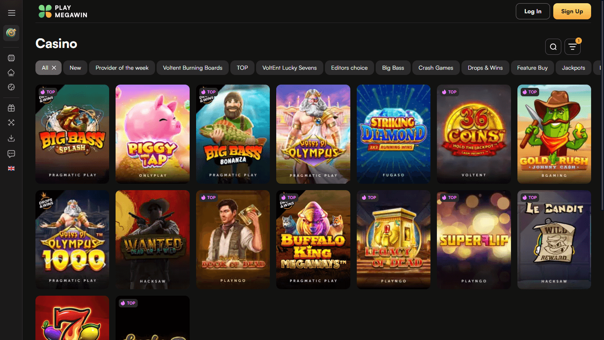Open promotions via the gift icon

[11, 108]
